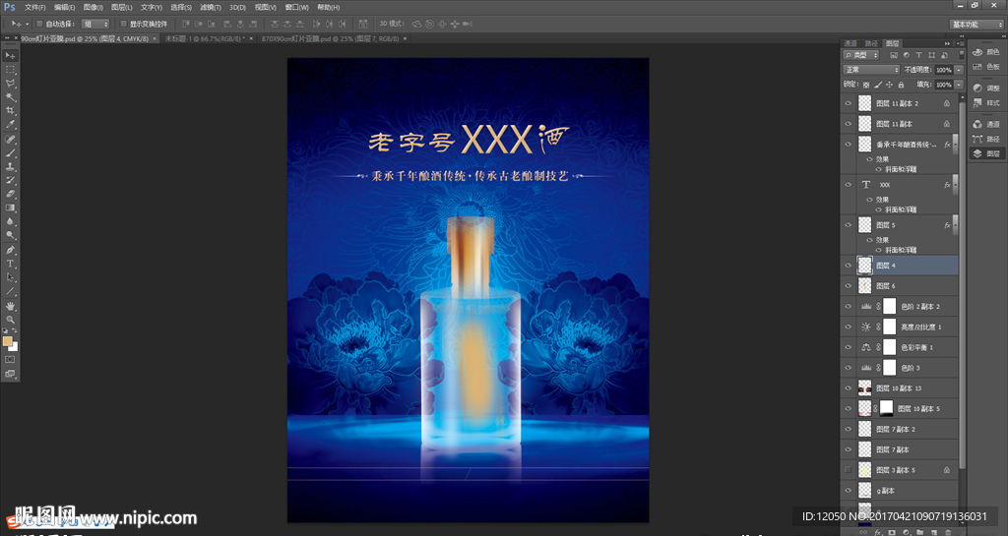This screenshot has height=536, width=1008.
Task: Select the Clone Stamp tool
Action: [10, 166]
